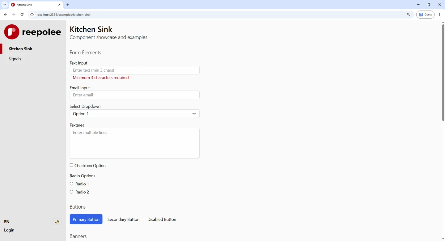Click the reepolee logo icon
The width and height of the screenshot is (445, 241).
tap(12, 32)
